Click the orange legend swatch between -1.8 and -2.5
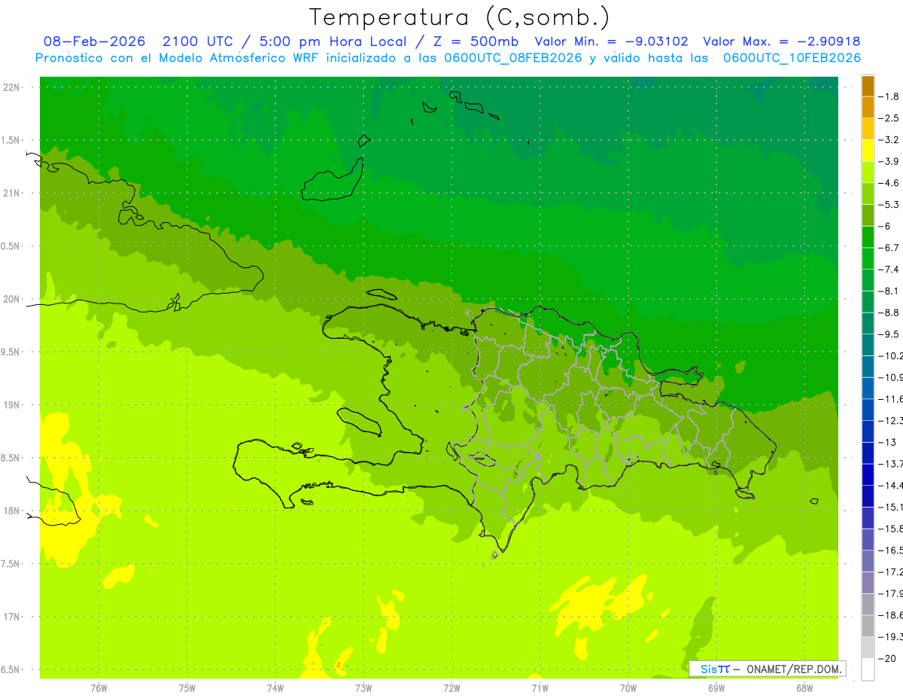903x698 pixels. click(868, 108)
